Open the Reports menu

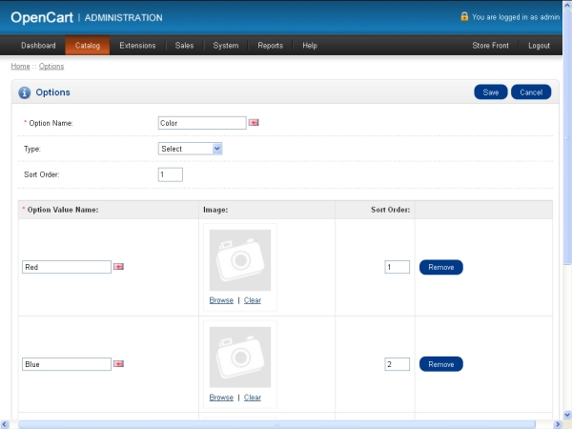click(270, 46)
